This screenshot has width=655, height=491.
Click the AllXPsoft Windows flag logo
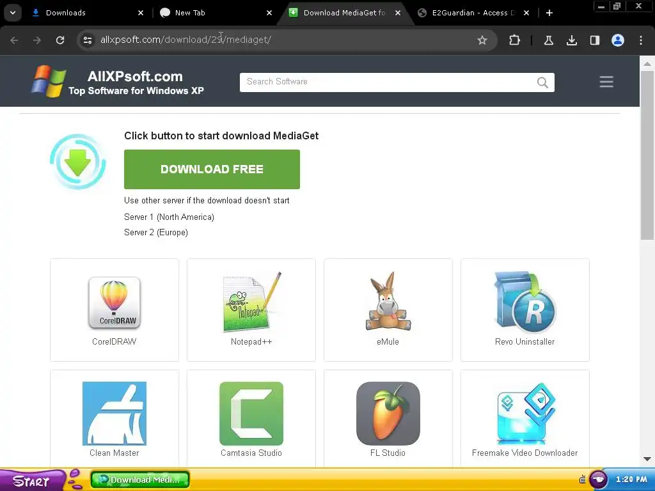click(x=49, y=81)
